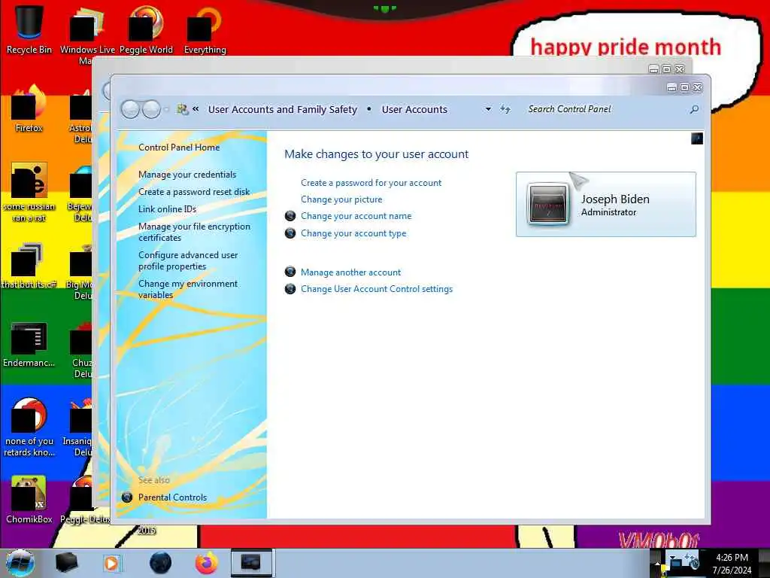Click the Joseph Biden account picture
The height and width of the screenshot is (578, 770).
(547, 204)
